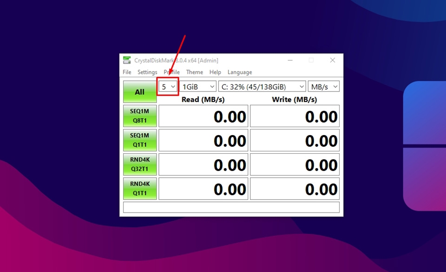Open the Theme menu
446x272 pixels.
[195, 72]
